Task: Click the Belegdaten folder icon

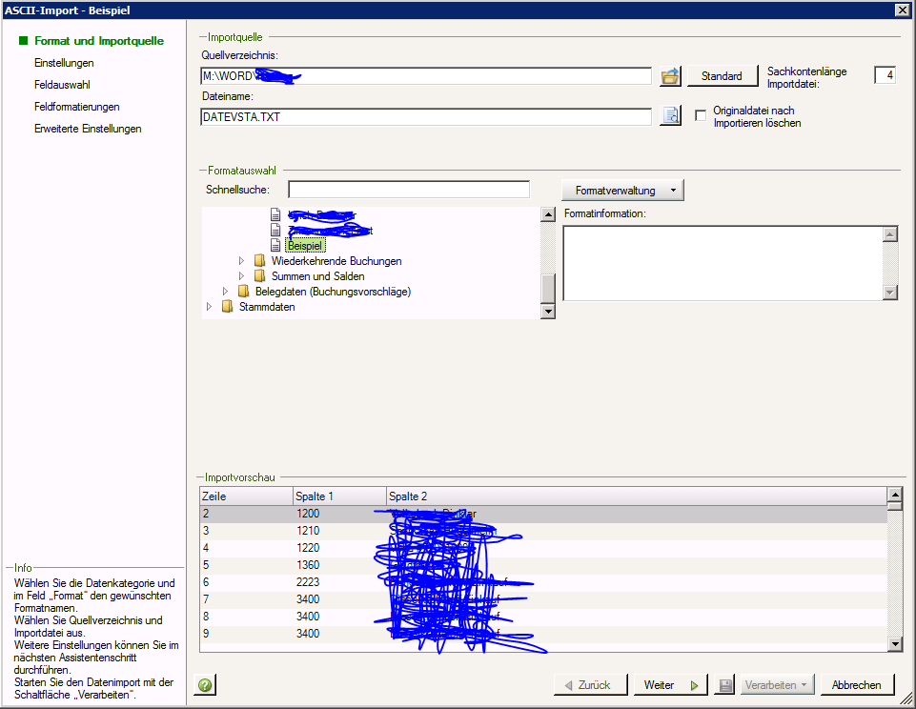Action: pyautogui.click(x=243, y=292)
